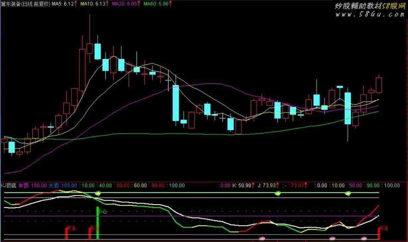408x242 pixels.
Task: Click the rightmost red 关注 signal bar
Action: (x=379, y=233)
